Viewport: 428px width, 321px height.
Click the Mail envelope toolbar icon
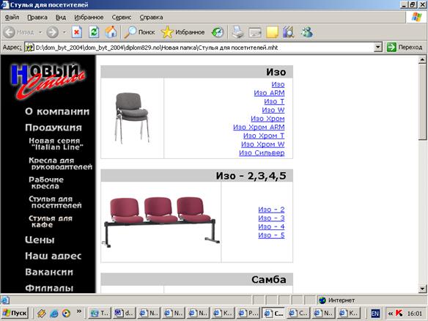tap(255, 32)
